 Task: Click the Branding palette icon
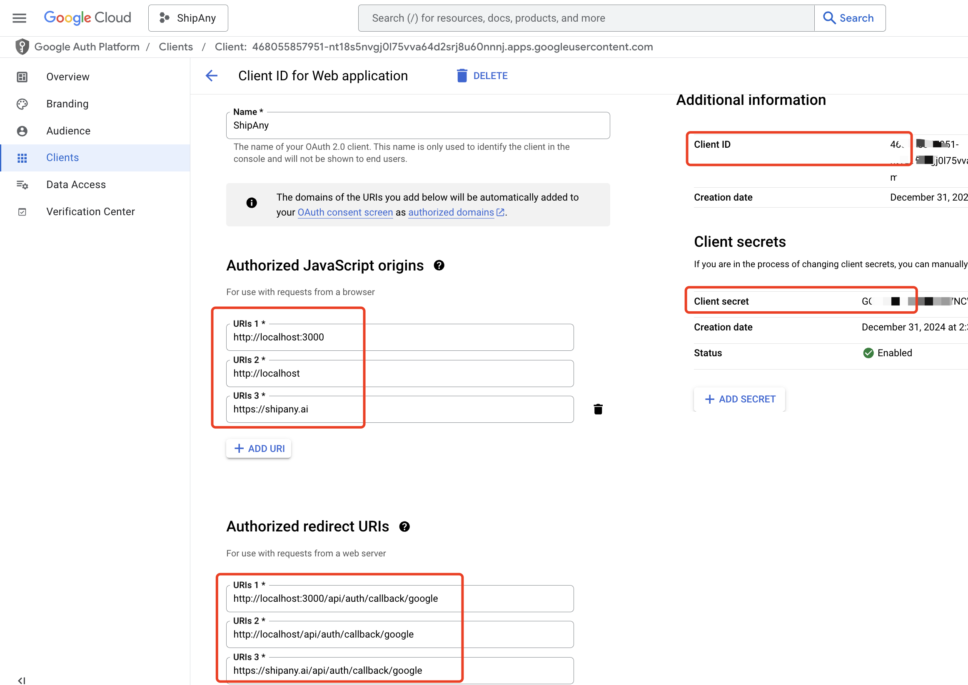pyautogui.click(x=22, y=104)
